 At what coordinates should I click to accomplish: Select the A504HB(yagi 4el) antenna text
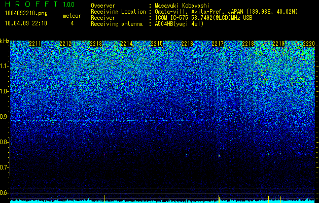(x=179, y=24)
